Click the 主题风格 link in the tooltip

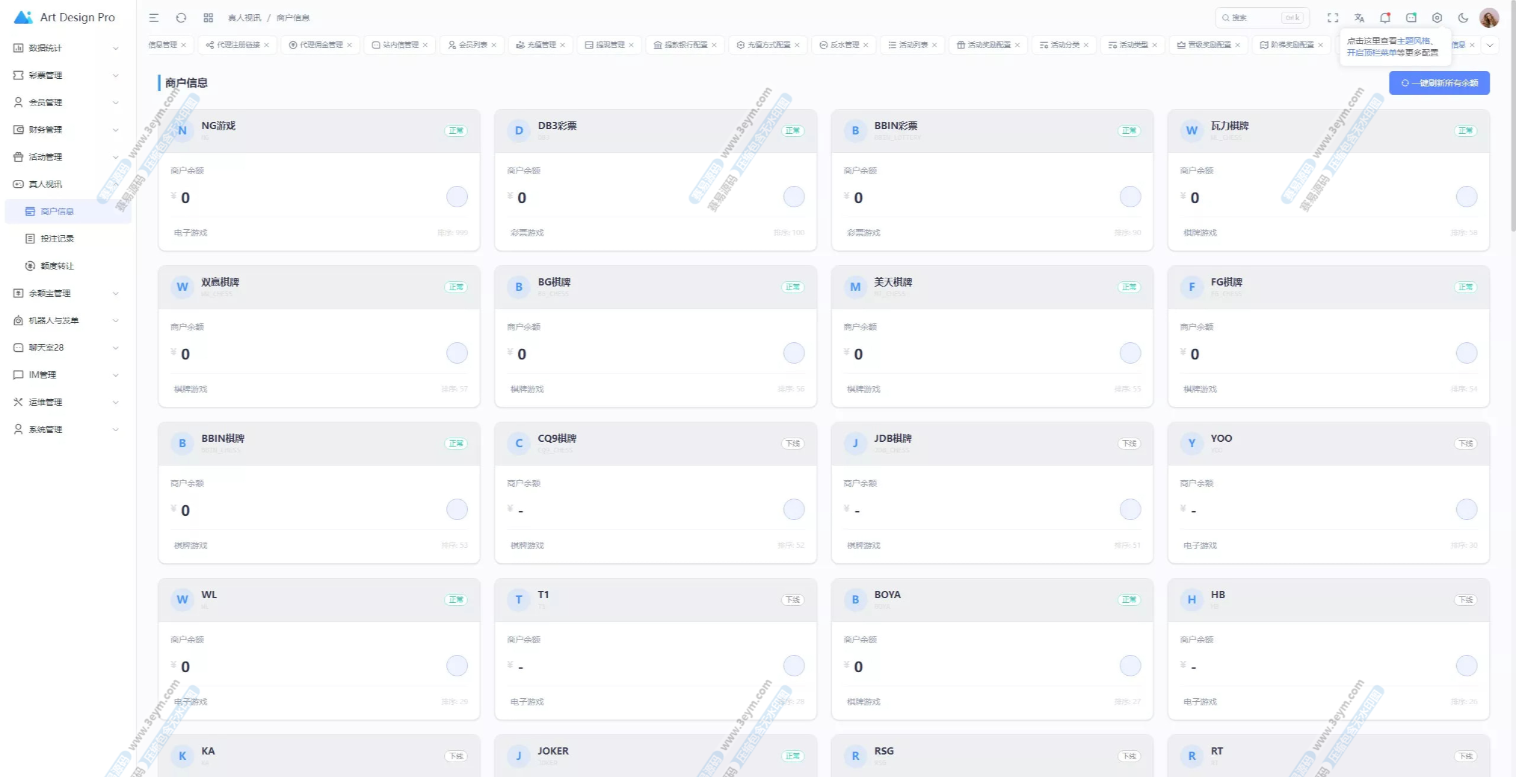pos(1413,41)
